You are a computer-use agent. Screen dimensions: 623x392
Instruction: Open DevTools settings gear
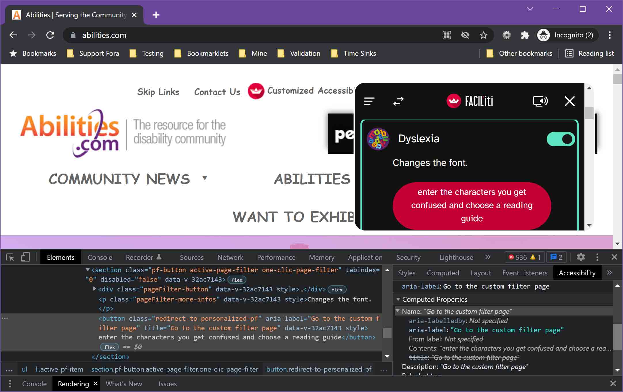581,257
